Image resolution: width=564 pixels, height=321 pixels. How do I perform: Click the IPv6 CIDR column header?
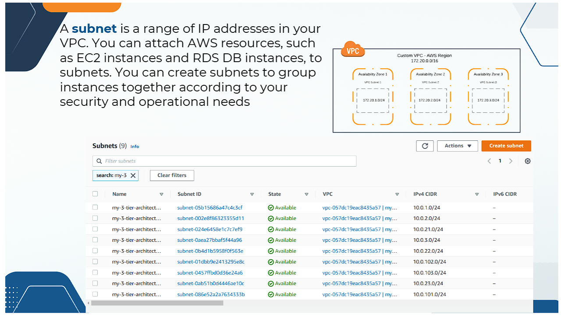pos(505,194)
